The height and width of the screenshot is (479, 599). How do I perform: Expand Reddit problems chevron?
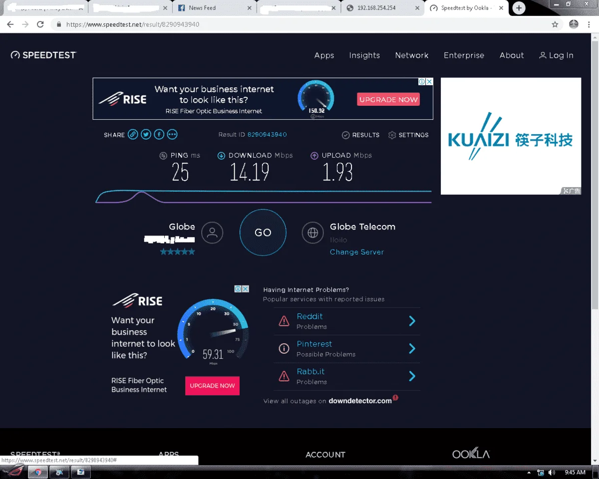pos(412,321)
